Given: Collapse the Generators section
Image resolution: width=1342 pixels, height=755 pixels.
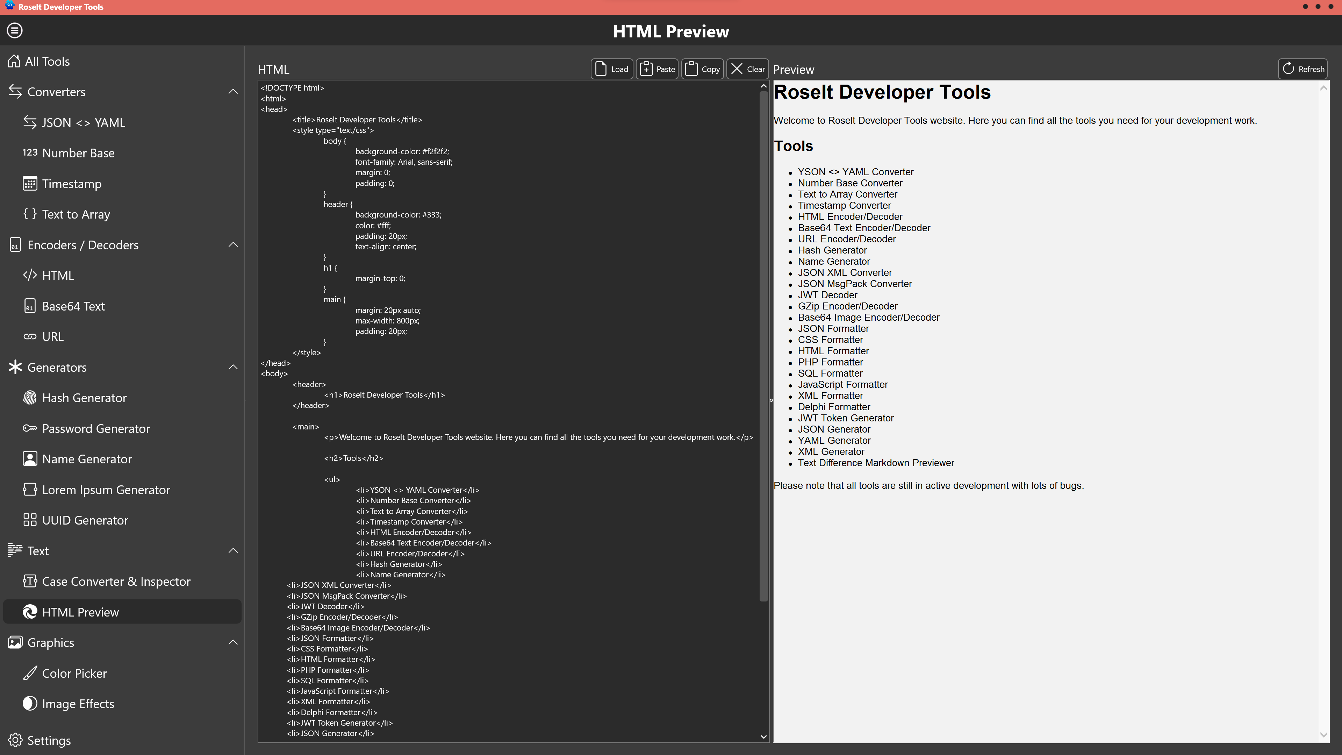Looking at the screenshot, I should 234,367.
